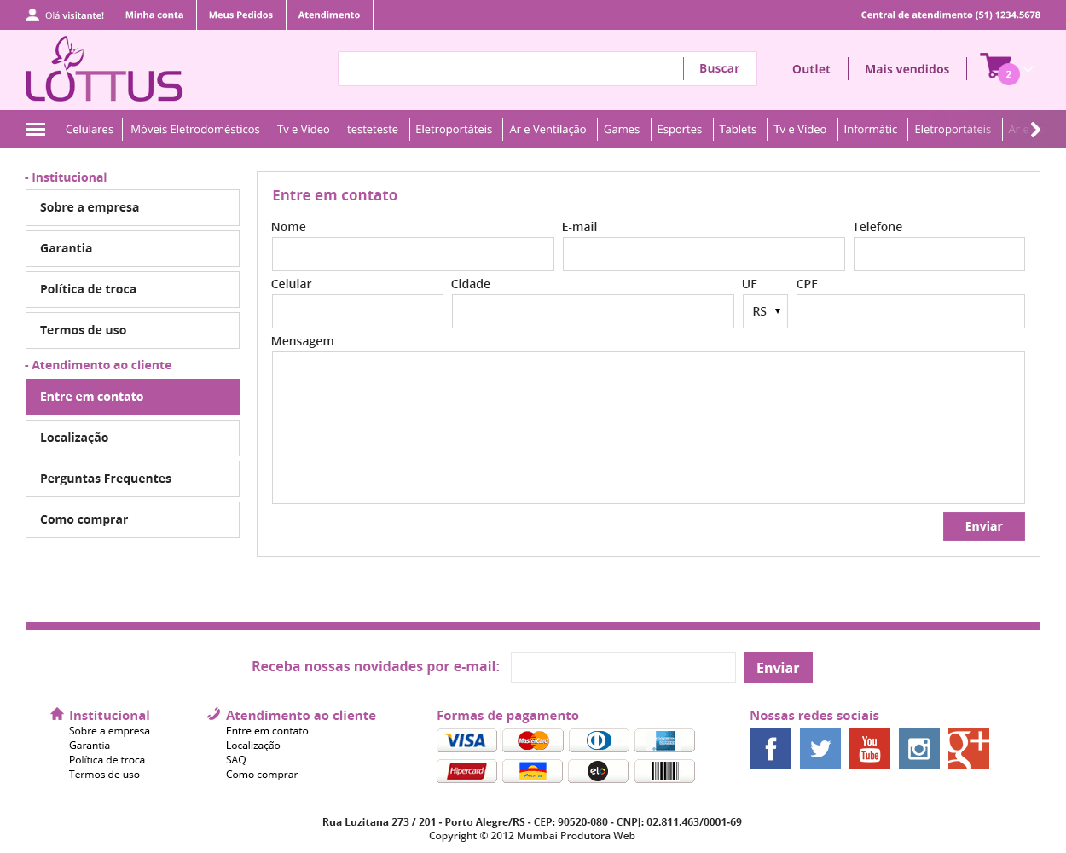
Task: Submit the contact form with Enviar
Action: coord(983,526)
